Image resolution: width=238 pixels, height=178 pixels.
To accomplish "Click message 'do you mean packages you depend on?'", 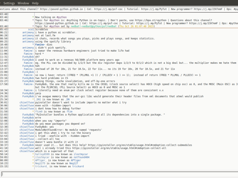I will [x=60, y=124].
